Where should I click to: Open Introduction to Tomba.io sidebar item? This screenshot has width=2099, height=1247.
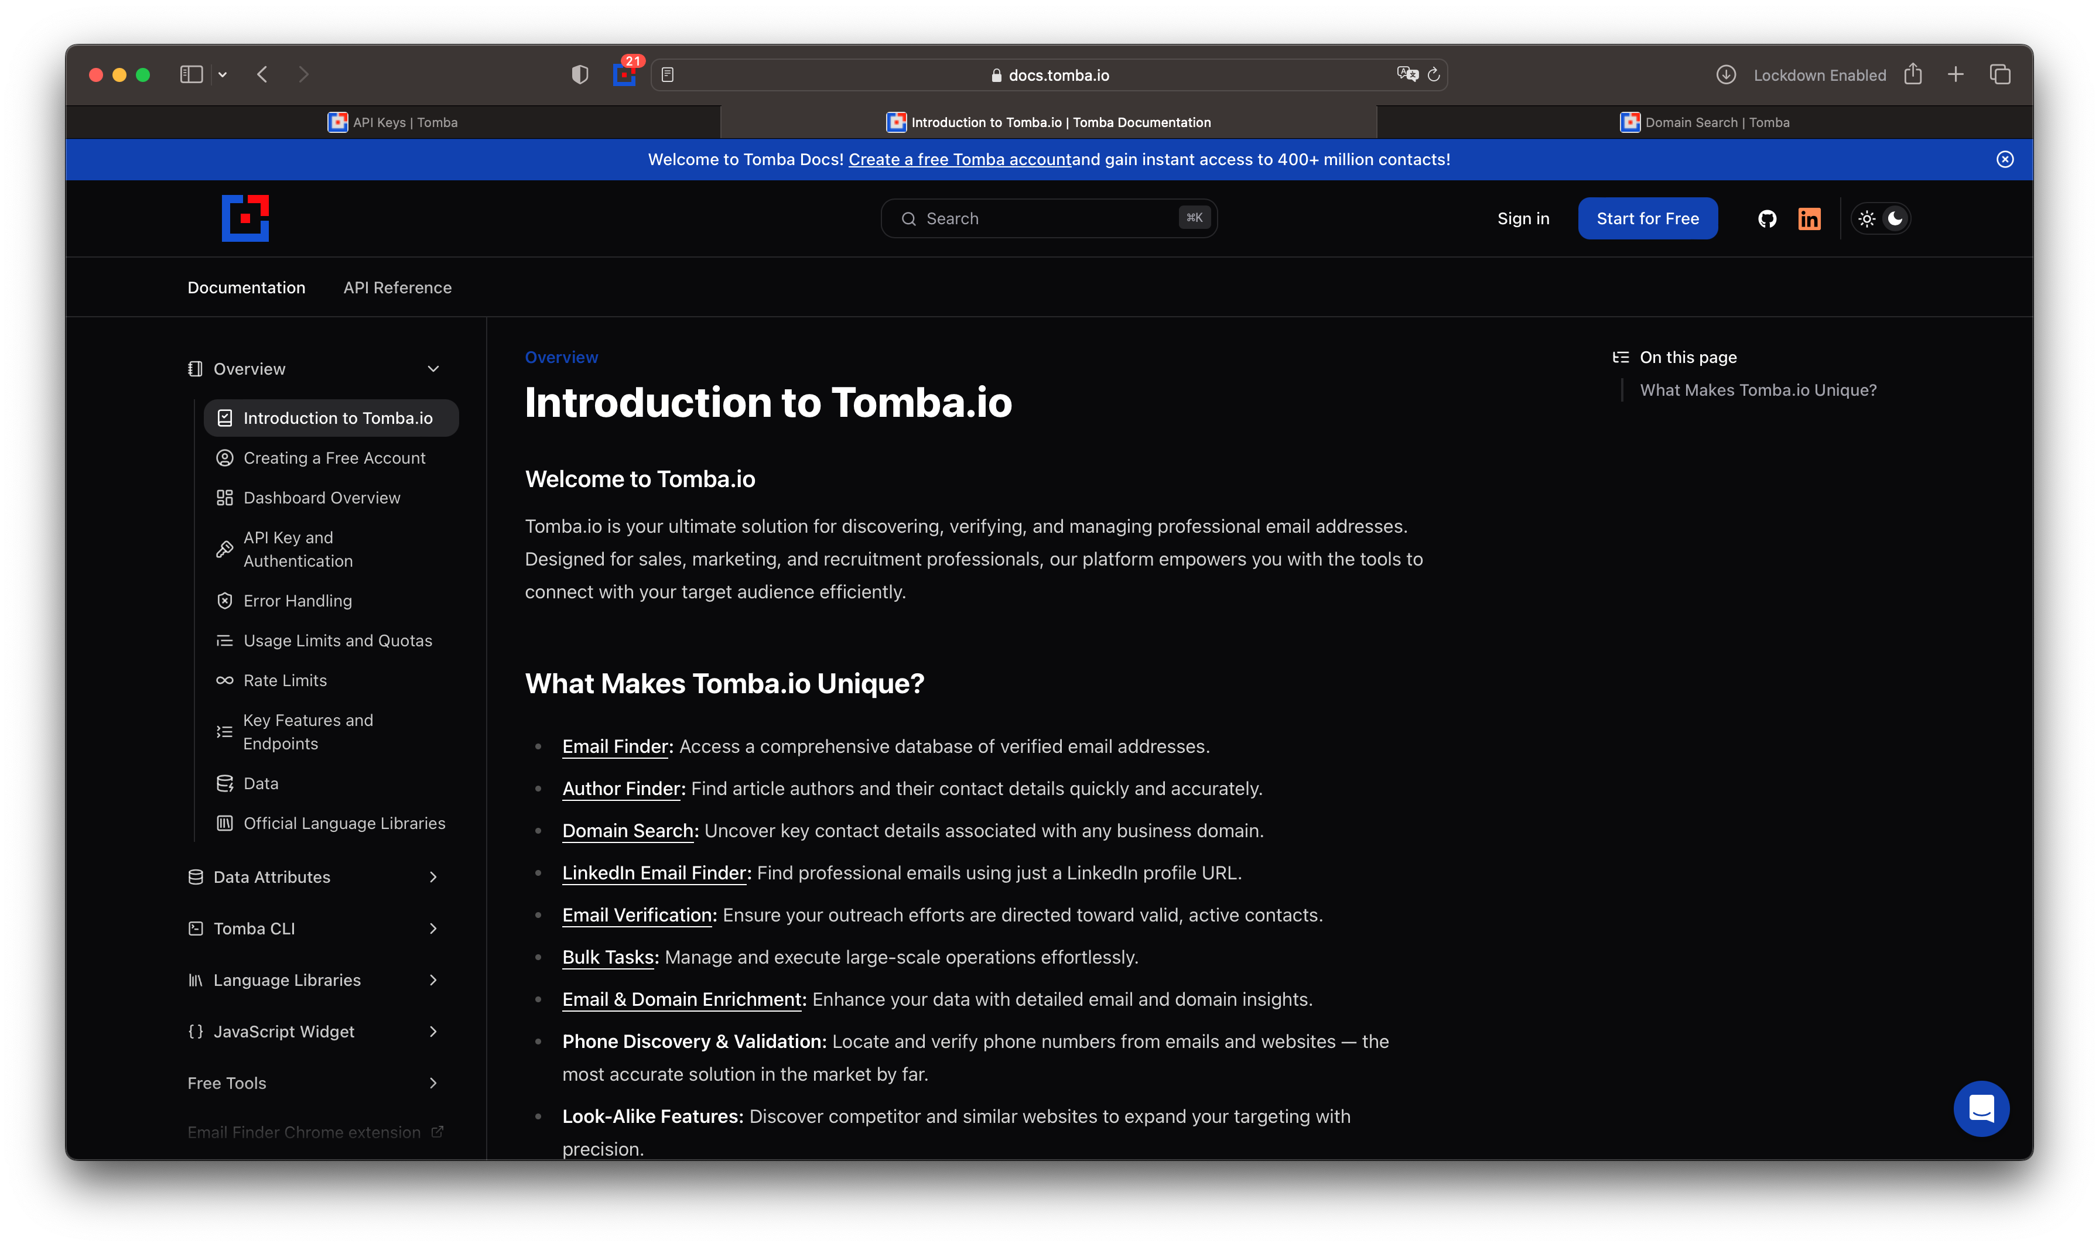[331, 419]
